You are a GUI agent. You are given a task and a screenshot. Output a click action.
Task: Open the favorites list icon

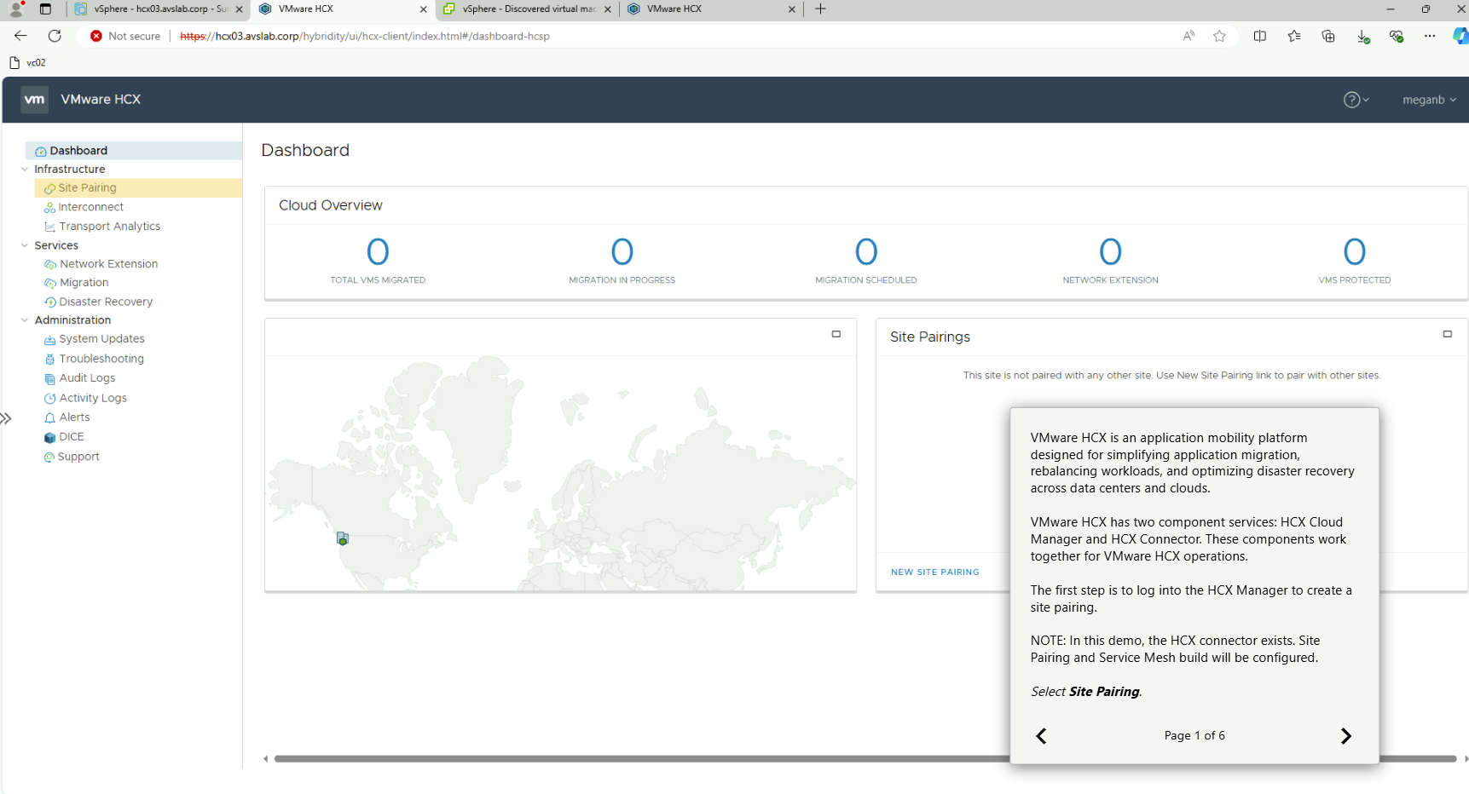(x=1294, y=36)
